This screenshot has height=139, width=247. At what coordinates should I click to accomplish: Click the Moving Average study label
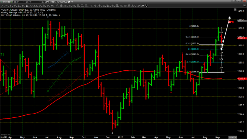coord(22,12)
